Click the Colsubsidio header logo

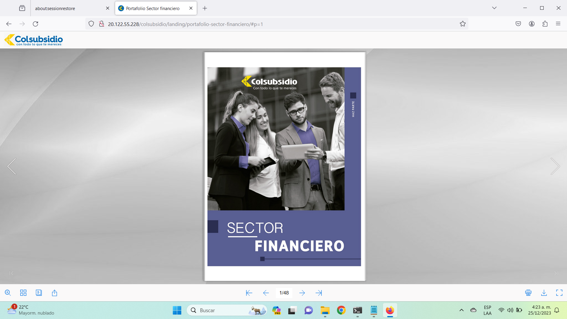coord(34,40)
